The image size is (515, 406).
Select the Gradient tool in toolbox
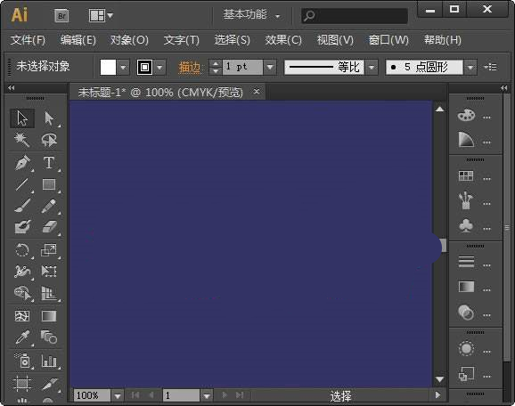coord(49,316)
